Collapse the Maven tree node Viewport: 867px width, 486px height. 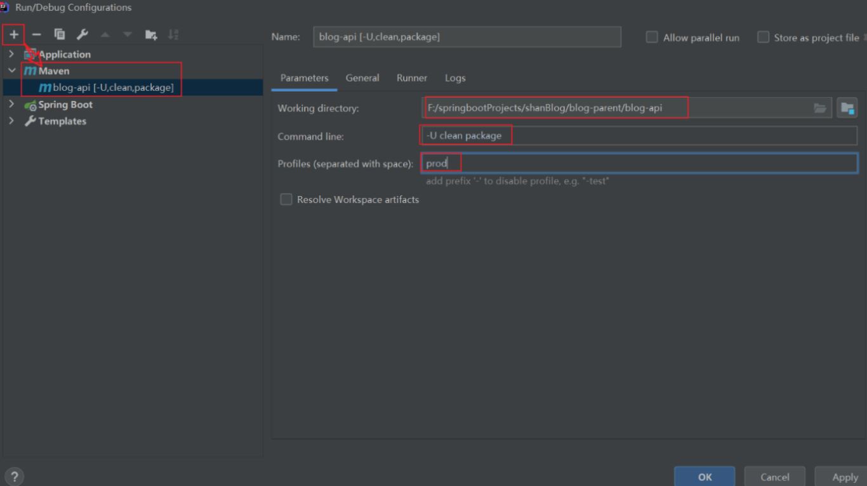[11, 70]
